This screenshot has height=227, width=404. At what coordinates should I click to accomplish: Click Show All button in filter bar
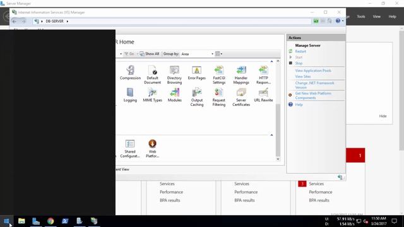point(150,54)
